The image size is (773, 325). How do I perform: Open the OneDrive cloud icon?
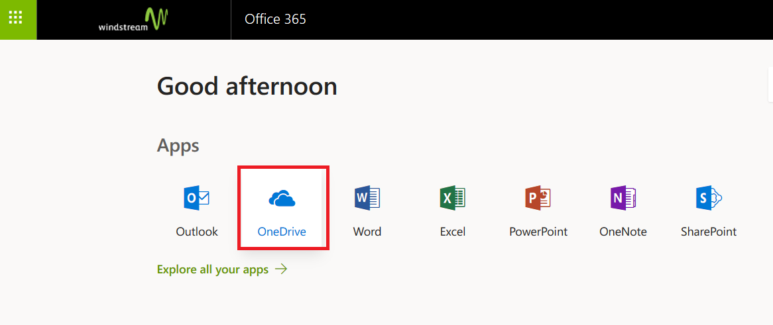282,199
